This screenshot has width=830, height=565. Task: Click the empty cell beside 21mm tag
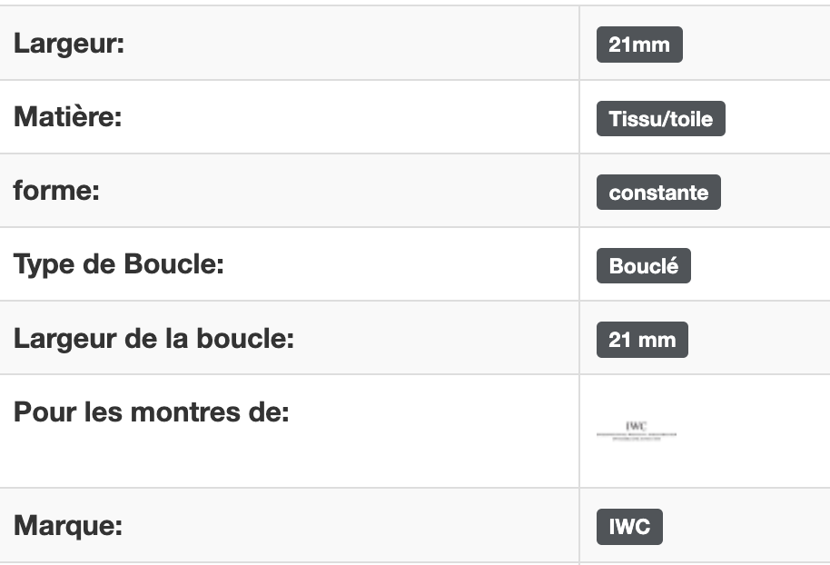(757, 45)
